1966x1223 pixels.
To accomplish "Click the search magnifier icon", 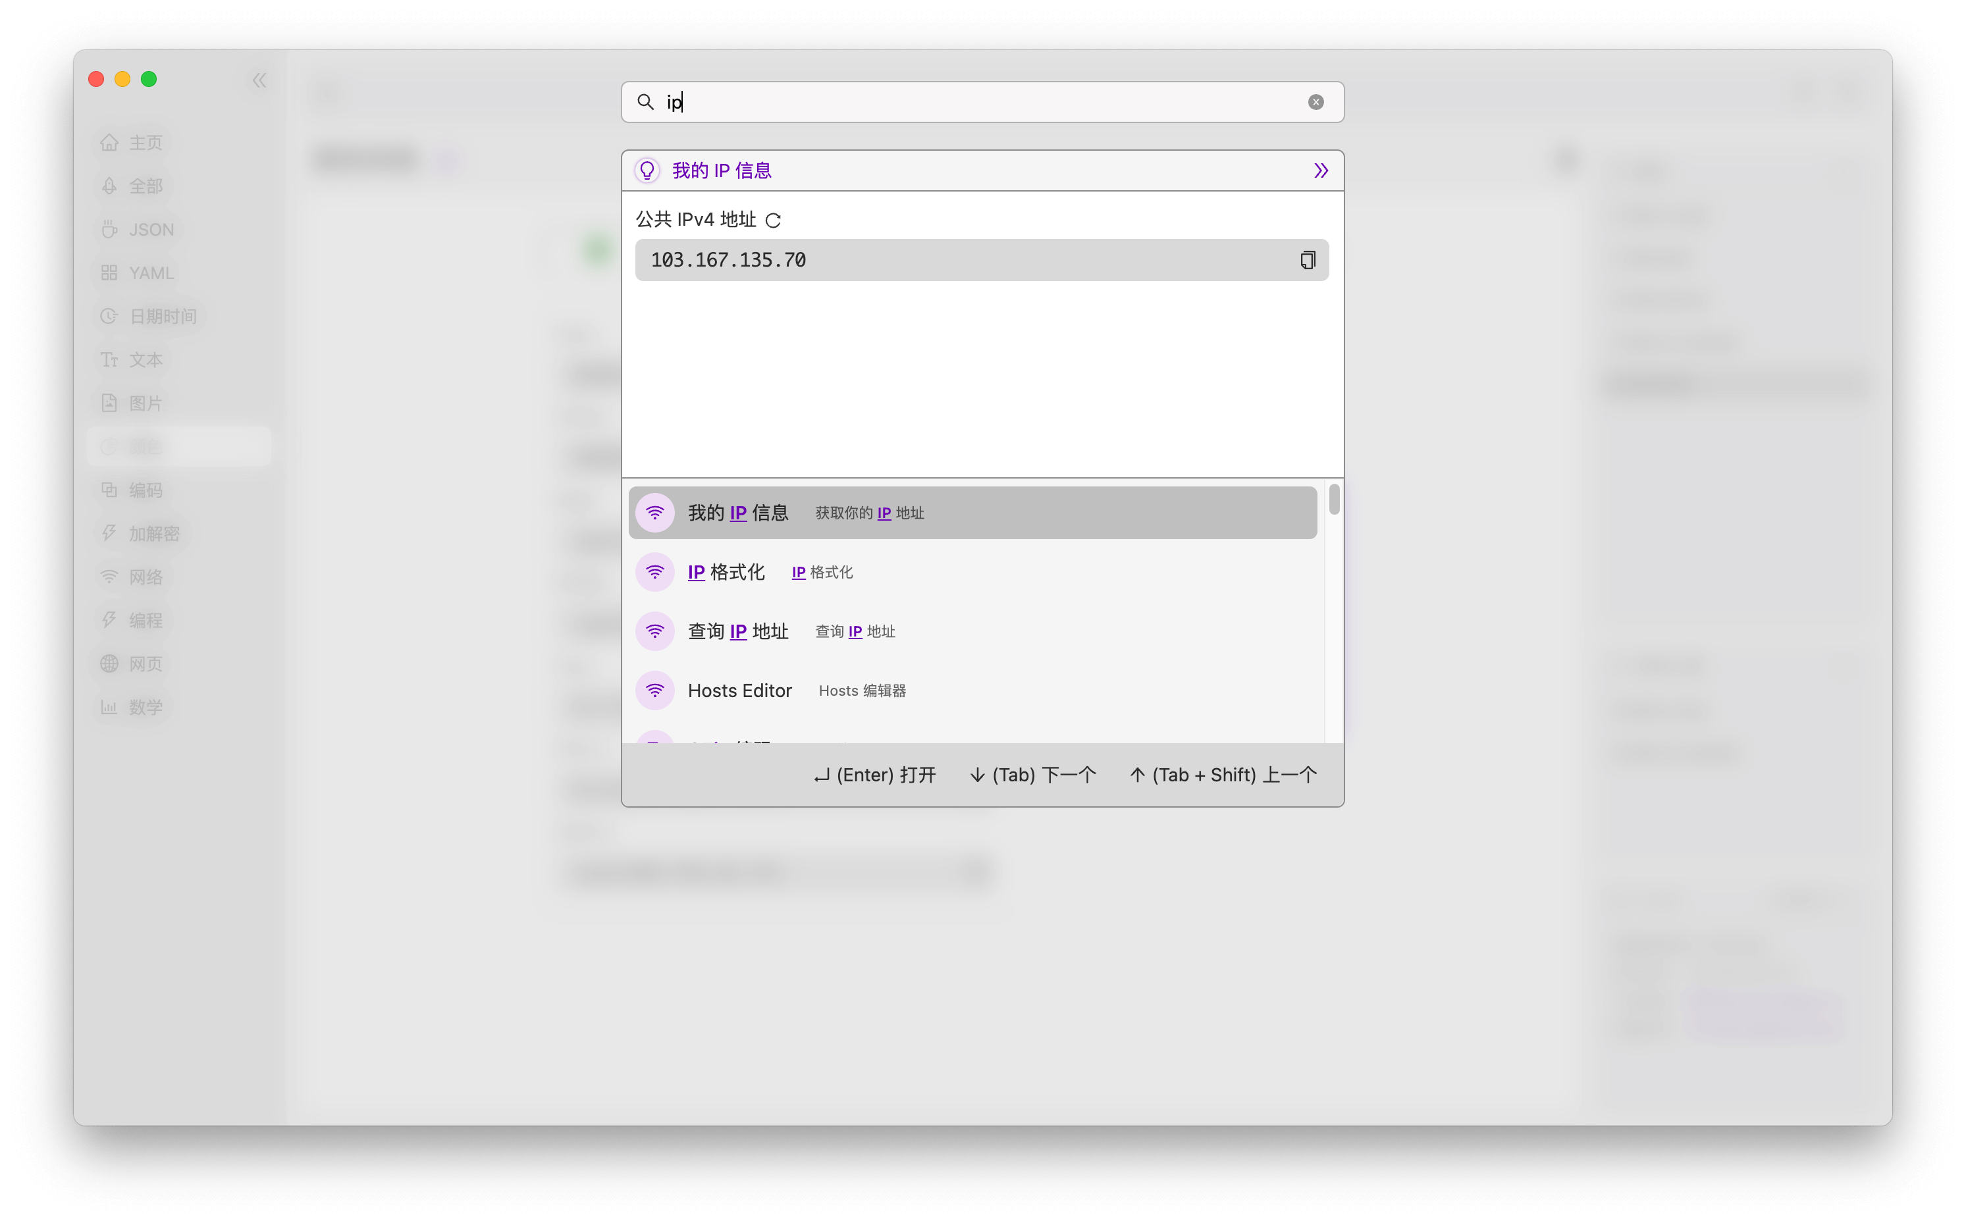I will coord(645,102).
